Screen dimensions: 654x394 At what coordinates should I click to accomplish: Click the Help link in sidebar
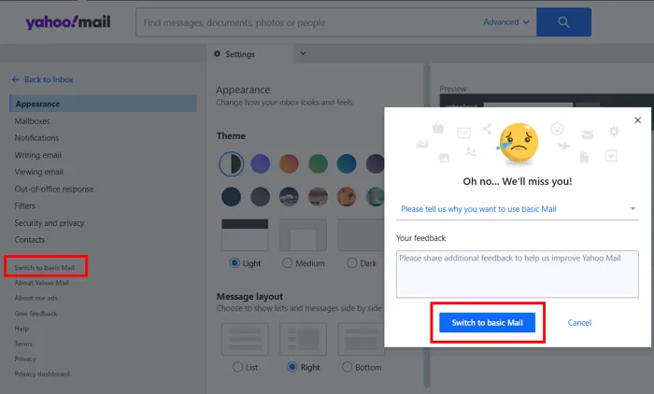[x=21, y=329]
